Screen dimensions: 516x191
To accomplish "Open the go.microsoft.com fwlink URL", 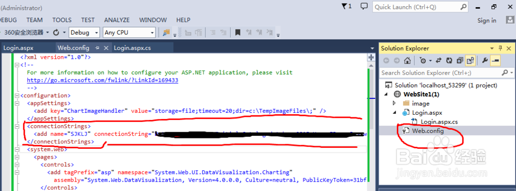I will tap(103, 80).
